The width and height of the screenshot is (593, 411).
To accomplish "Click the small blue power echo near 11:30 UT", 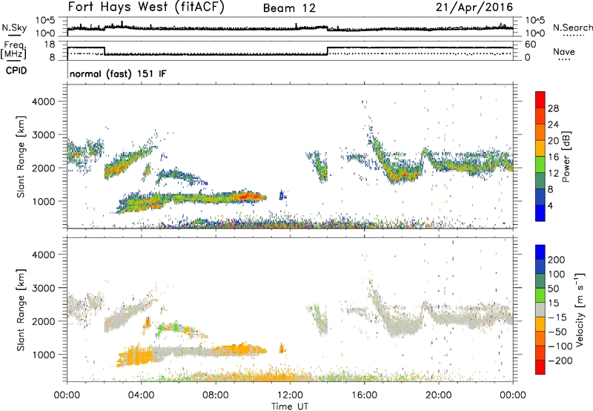I will point(282,195).
